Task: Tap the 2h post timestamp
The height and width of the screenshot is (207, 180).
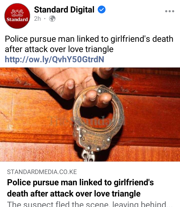Action: coord(37,19)
